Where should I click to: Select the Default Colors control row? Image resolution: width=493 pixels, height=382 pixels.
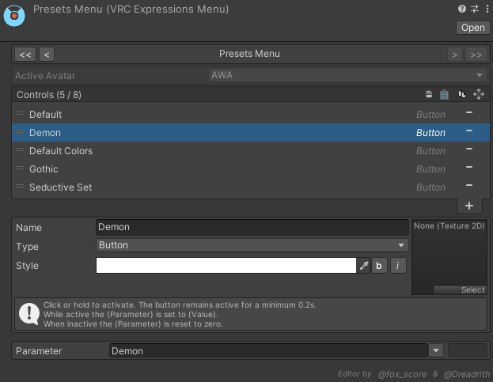pos(251,151)
